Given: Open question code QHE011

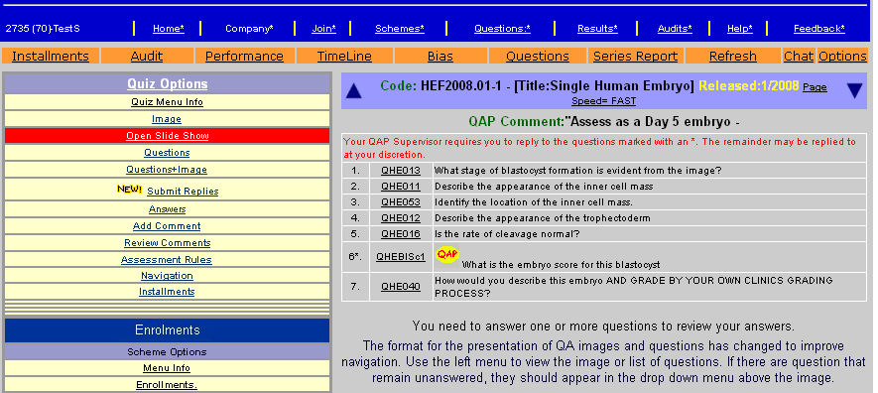Looking at the screenshot, I should pos(401,187).
